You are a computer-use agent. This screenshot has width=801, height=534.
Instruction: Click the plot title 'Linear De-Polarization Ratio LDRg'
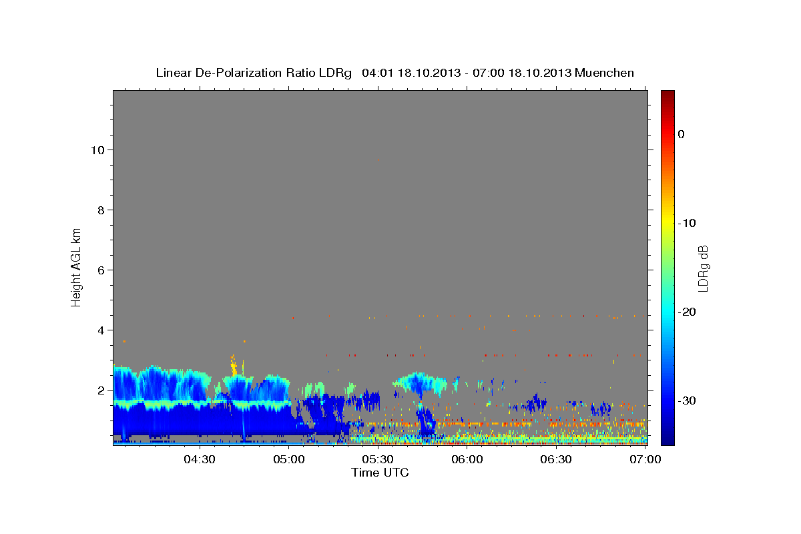(x=253, y=73)
